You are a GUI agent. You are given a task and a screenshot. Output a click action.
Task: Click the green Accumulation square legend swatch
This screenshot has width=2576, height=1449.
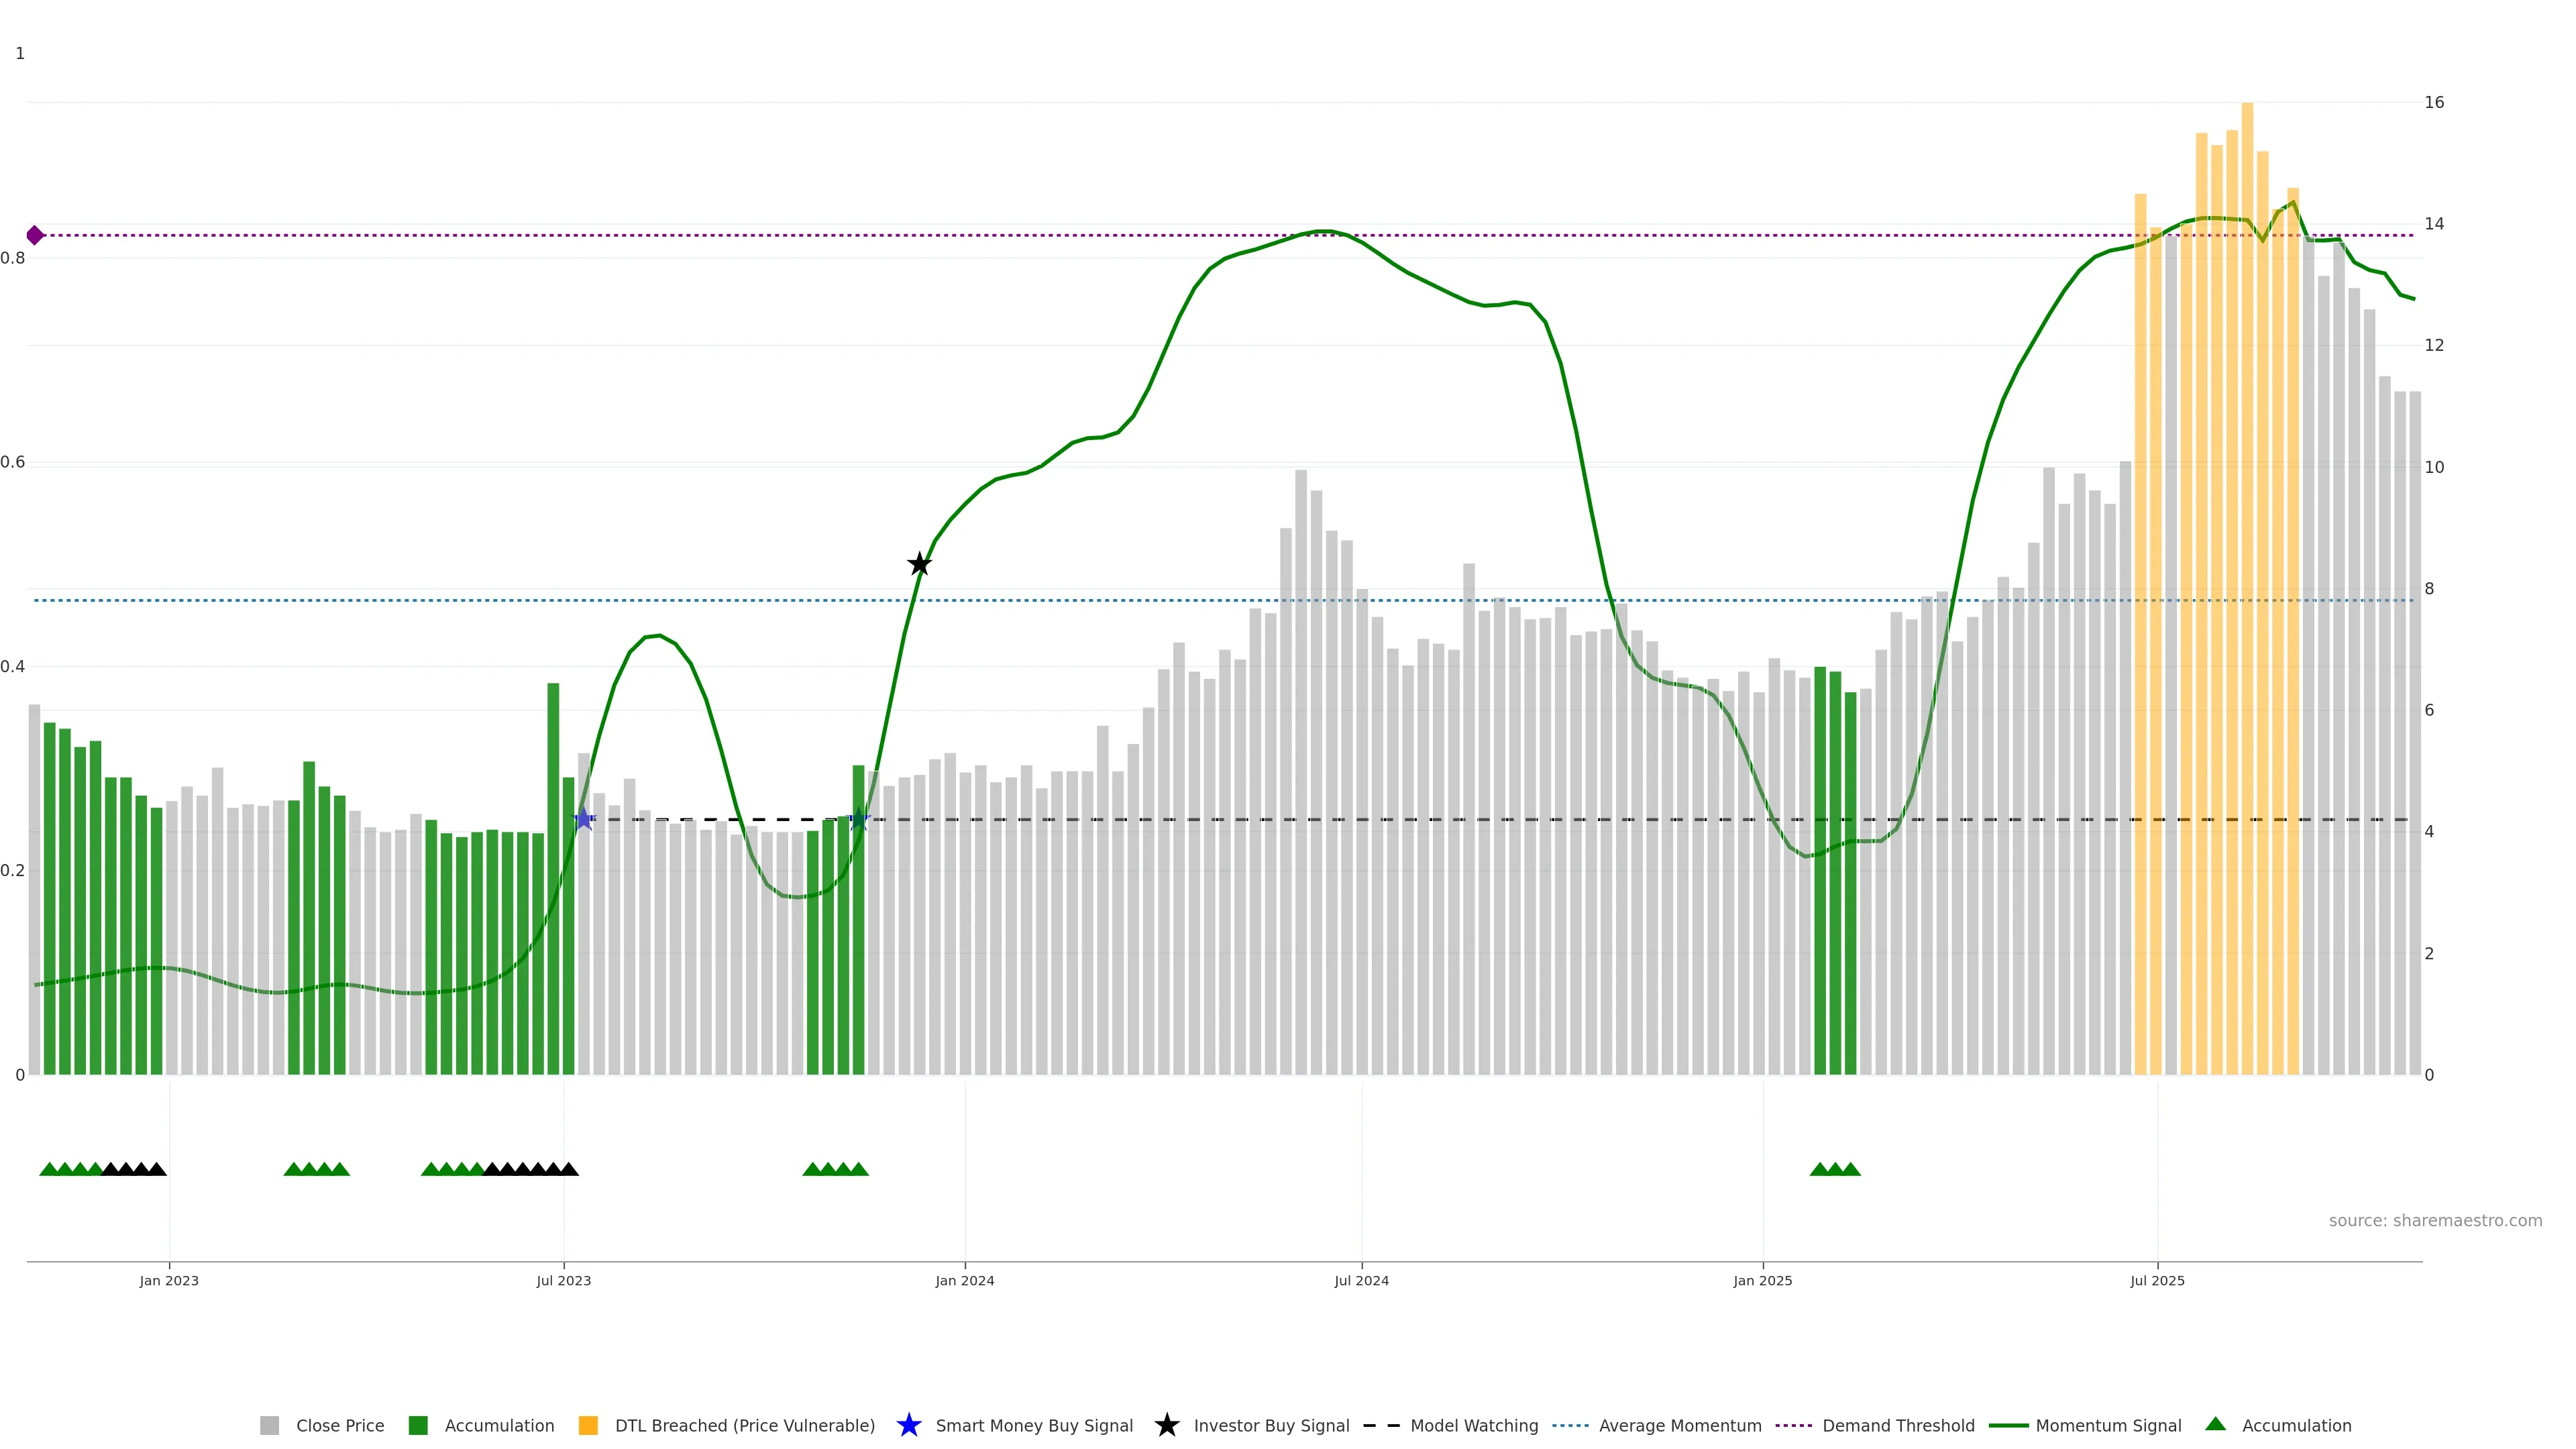(418, 1425)
